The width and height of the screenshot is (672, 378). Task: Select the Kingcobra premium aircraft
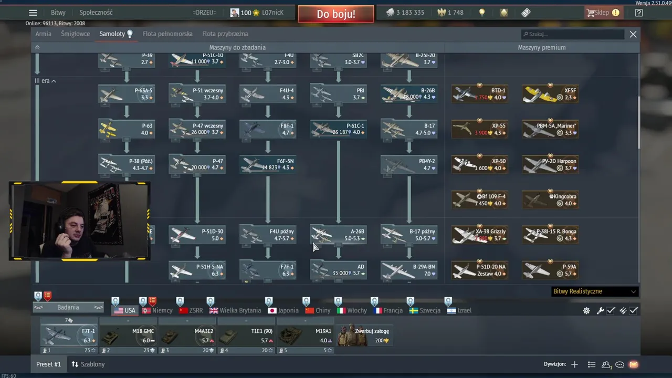pos(550,200)
